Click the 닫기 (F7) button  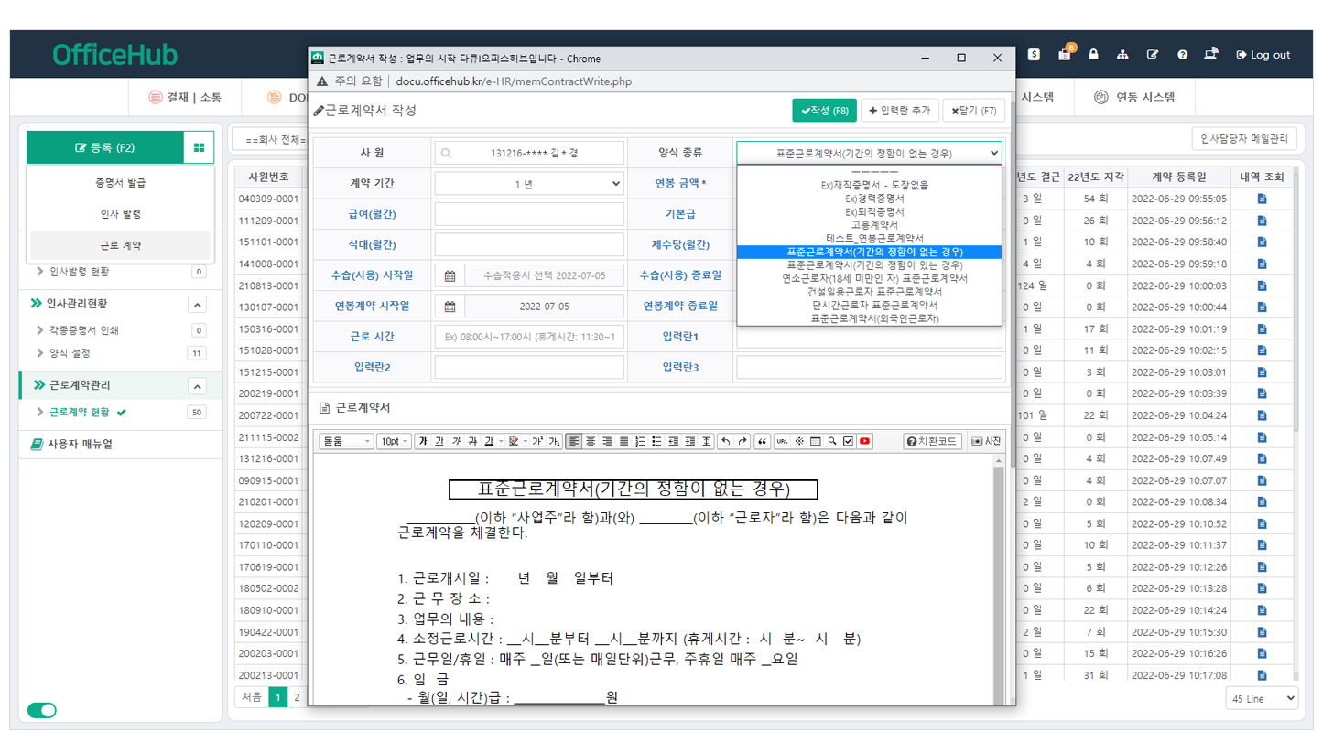(x=974, y=111)
